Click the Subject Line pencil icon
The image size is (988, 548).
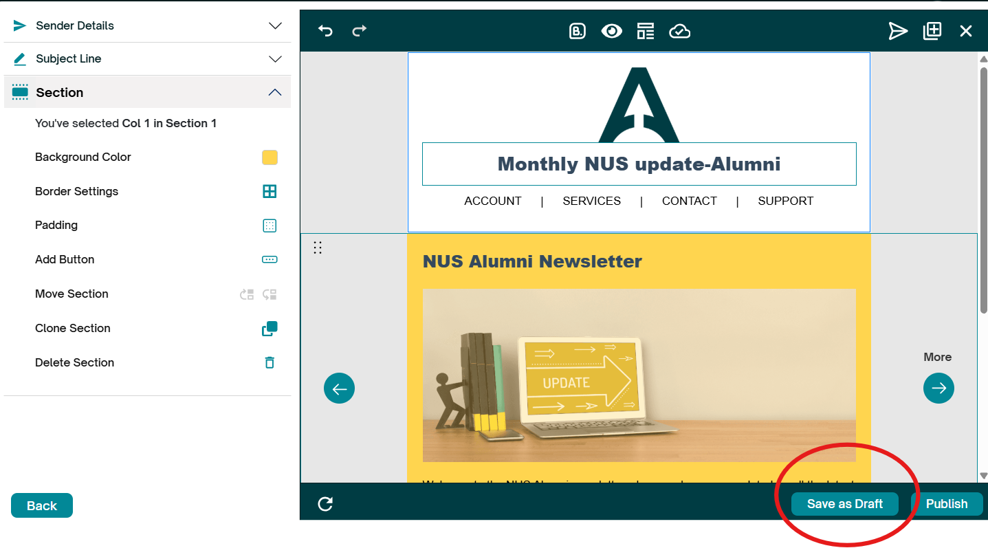click(20, 59)
